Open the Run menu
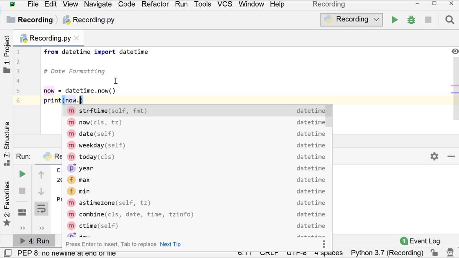The width and height of the screenshot is (459, 258). pos(181,4)
